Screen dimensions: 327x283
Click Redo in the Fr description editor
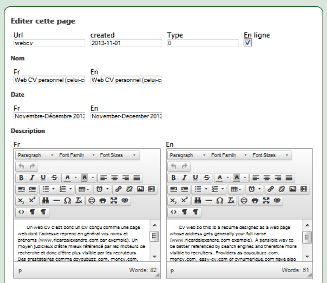click(32, 167)
